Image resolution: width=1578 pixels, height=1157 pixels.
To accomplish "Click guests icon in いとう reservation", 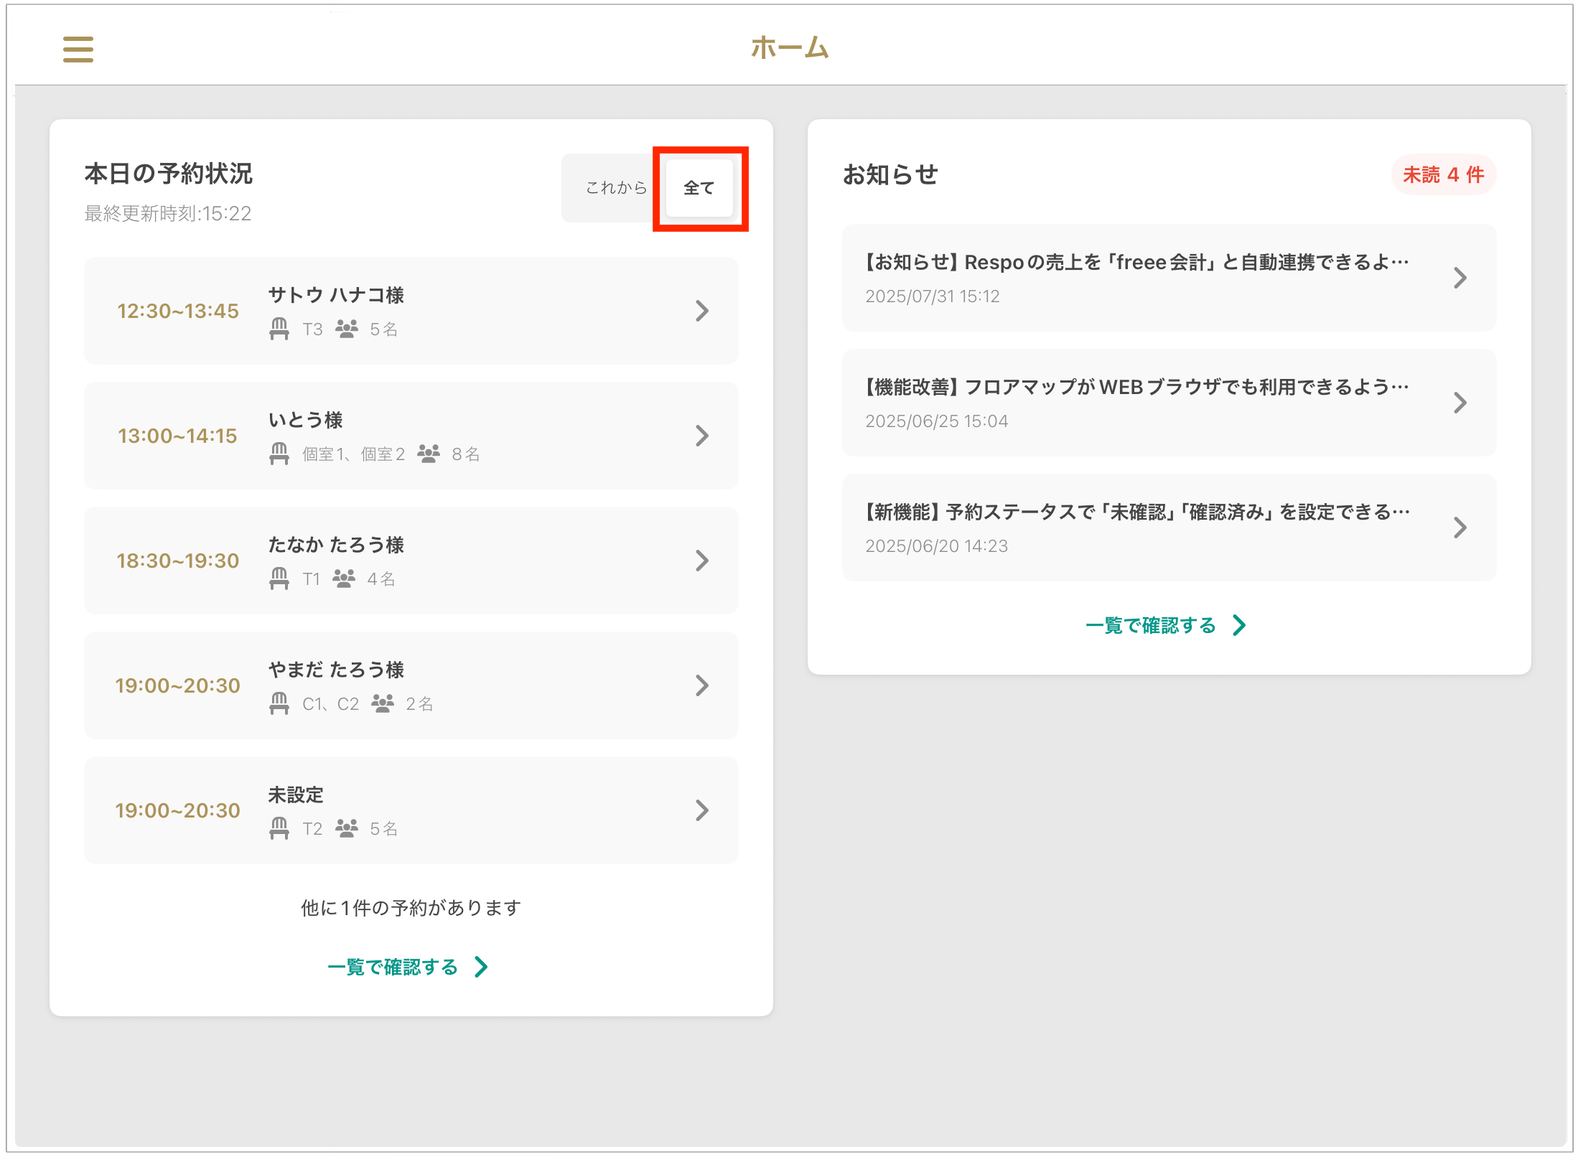I will 429,454.
